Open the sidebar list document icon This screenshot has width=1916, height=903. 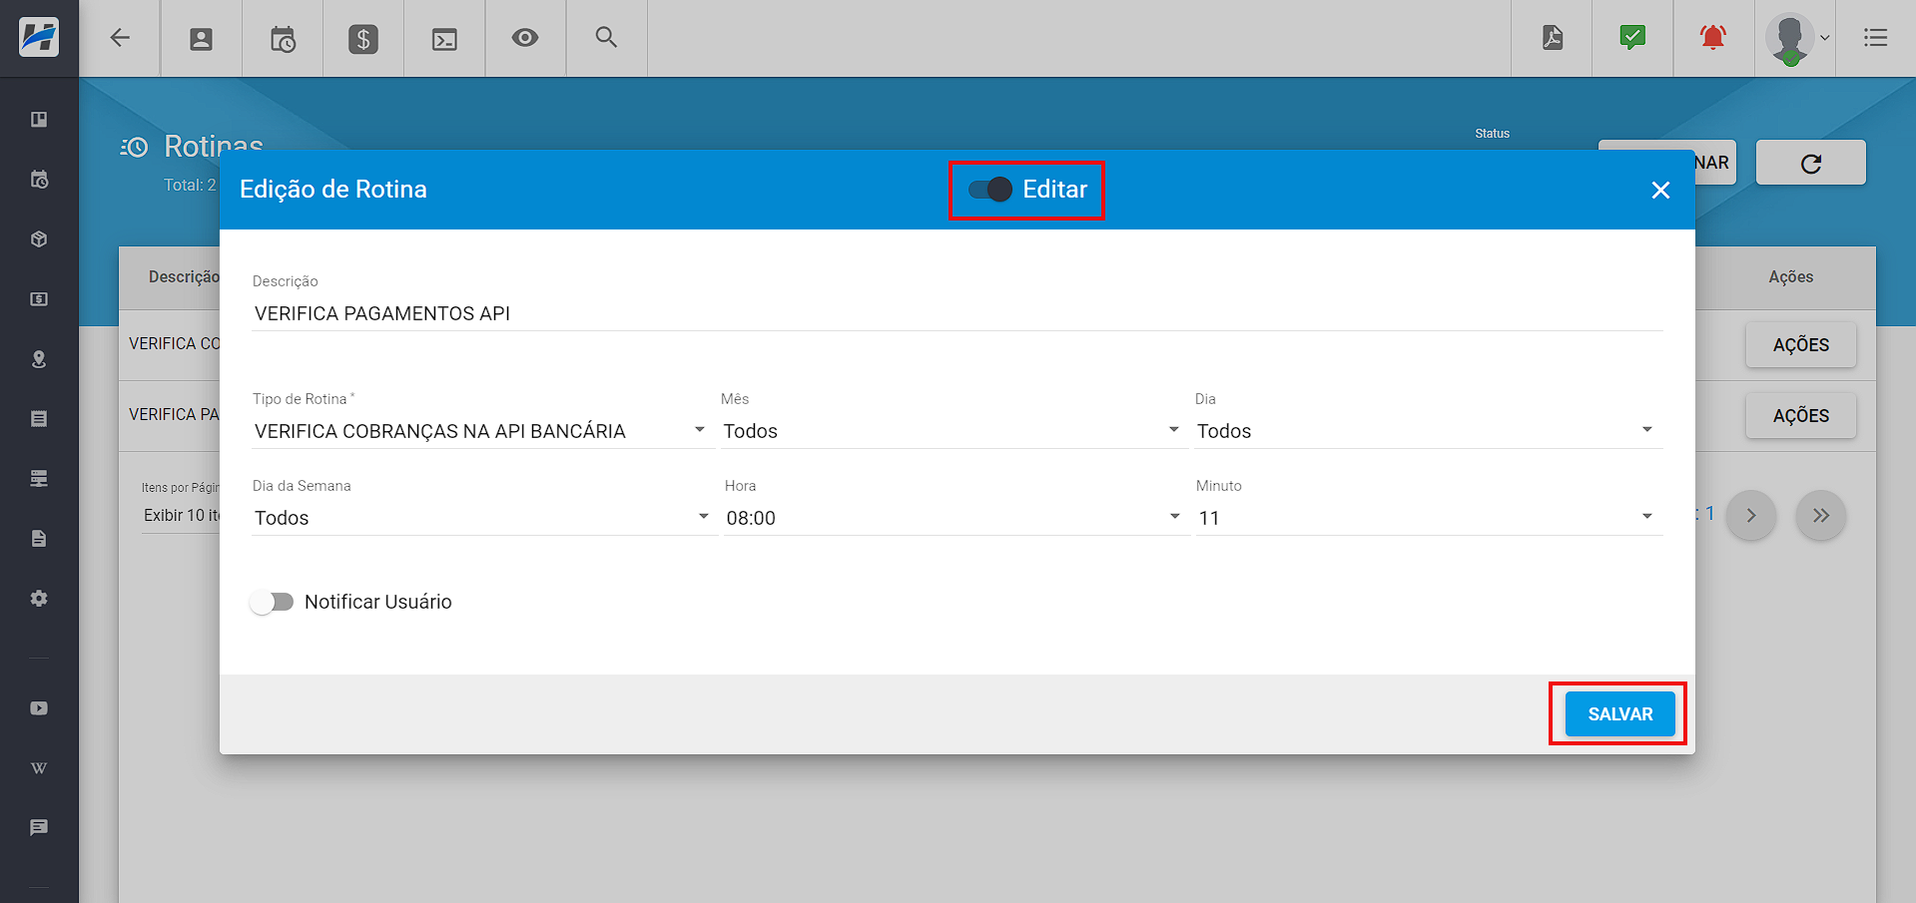pyautogui.click(x=39, y=419)
